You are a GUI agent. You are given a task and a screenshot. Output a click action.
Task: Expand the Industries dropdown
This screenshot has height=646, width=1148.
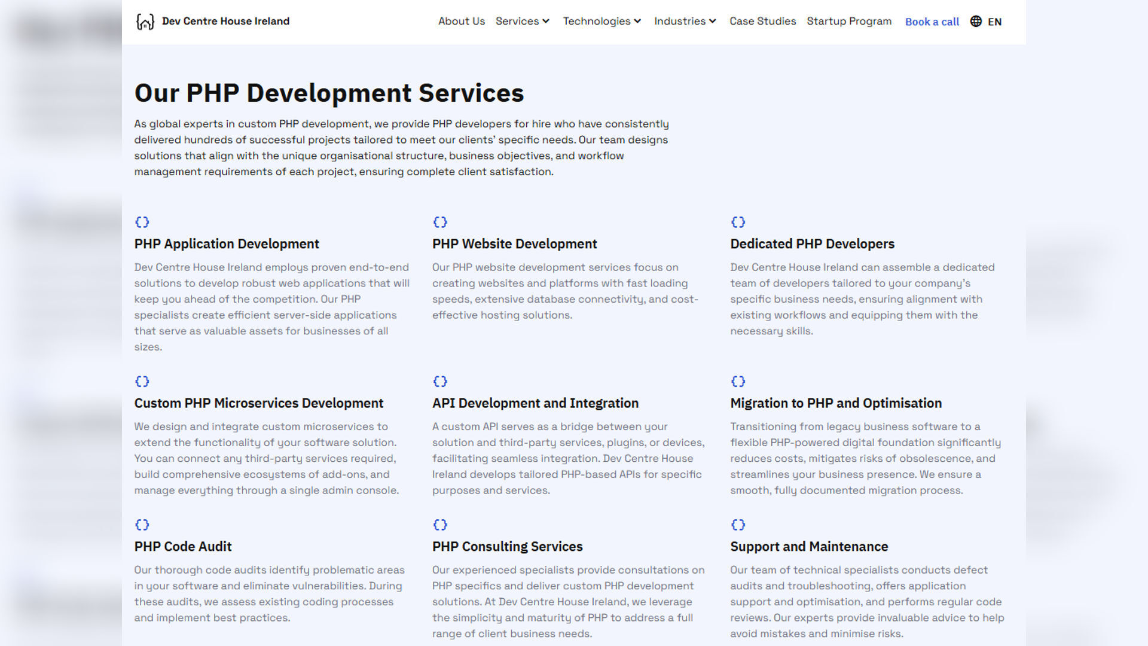pyautogui.click(x=684, y=21)
